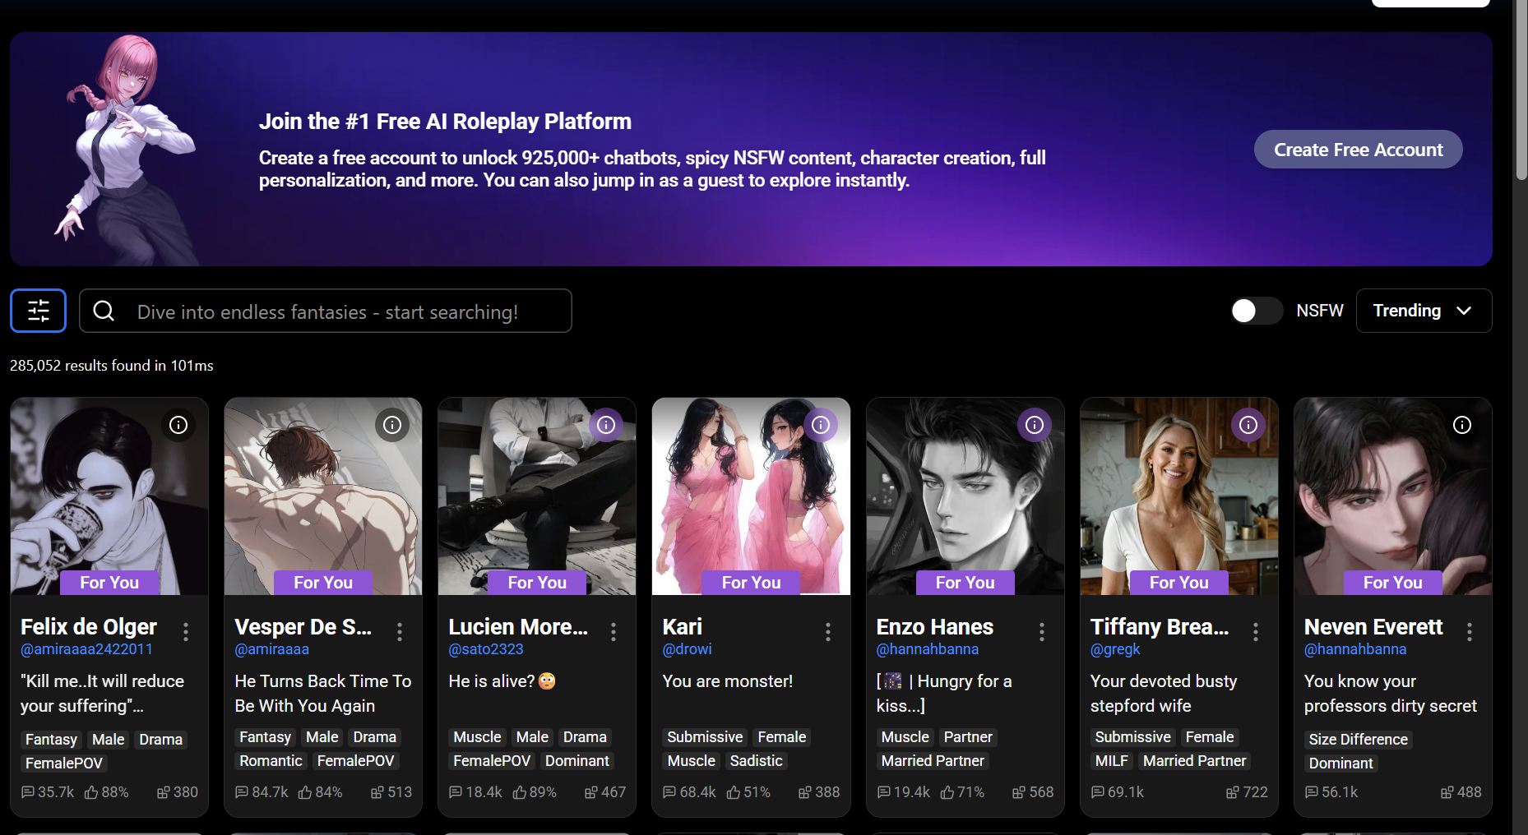This screenshot has height=835, width=1528.
Task: Open three-dot menu for Tiffany Brea...
Action: (1256, 631)
